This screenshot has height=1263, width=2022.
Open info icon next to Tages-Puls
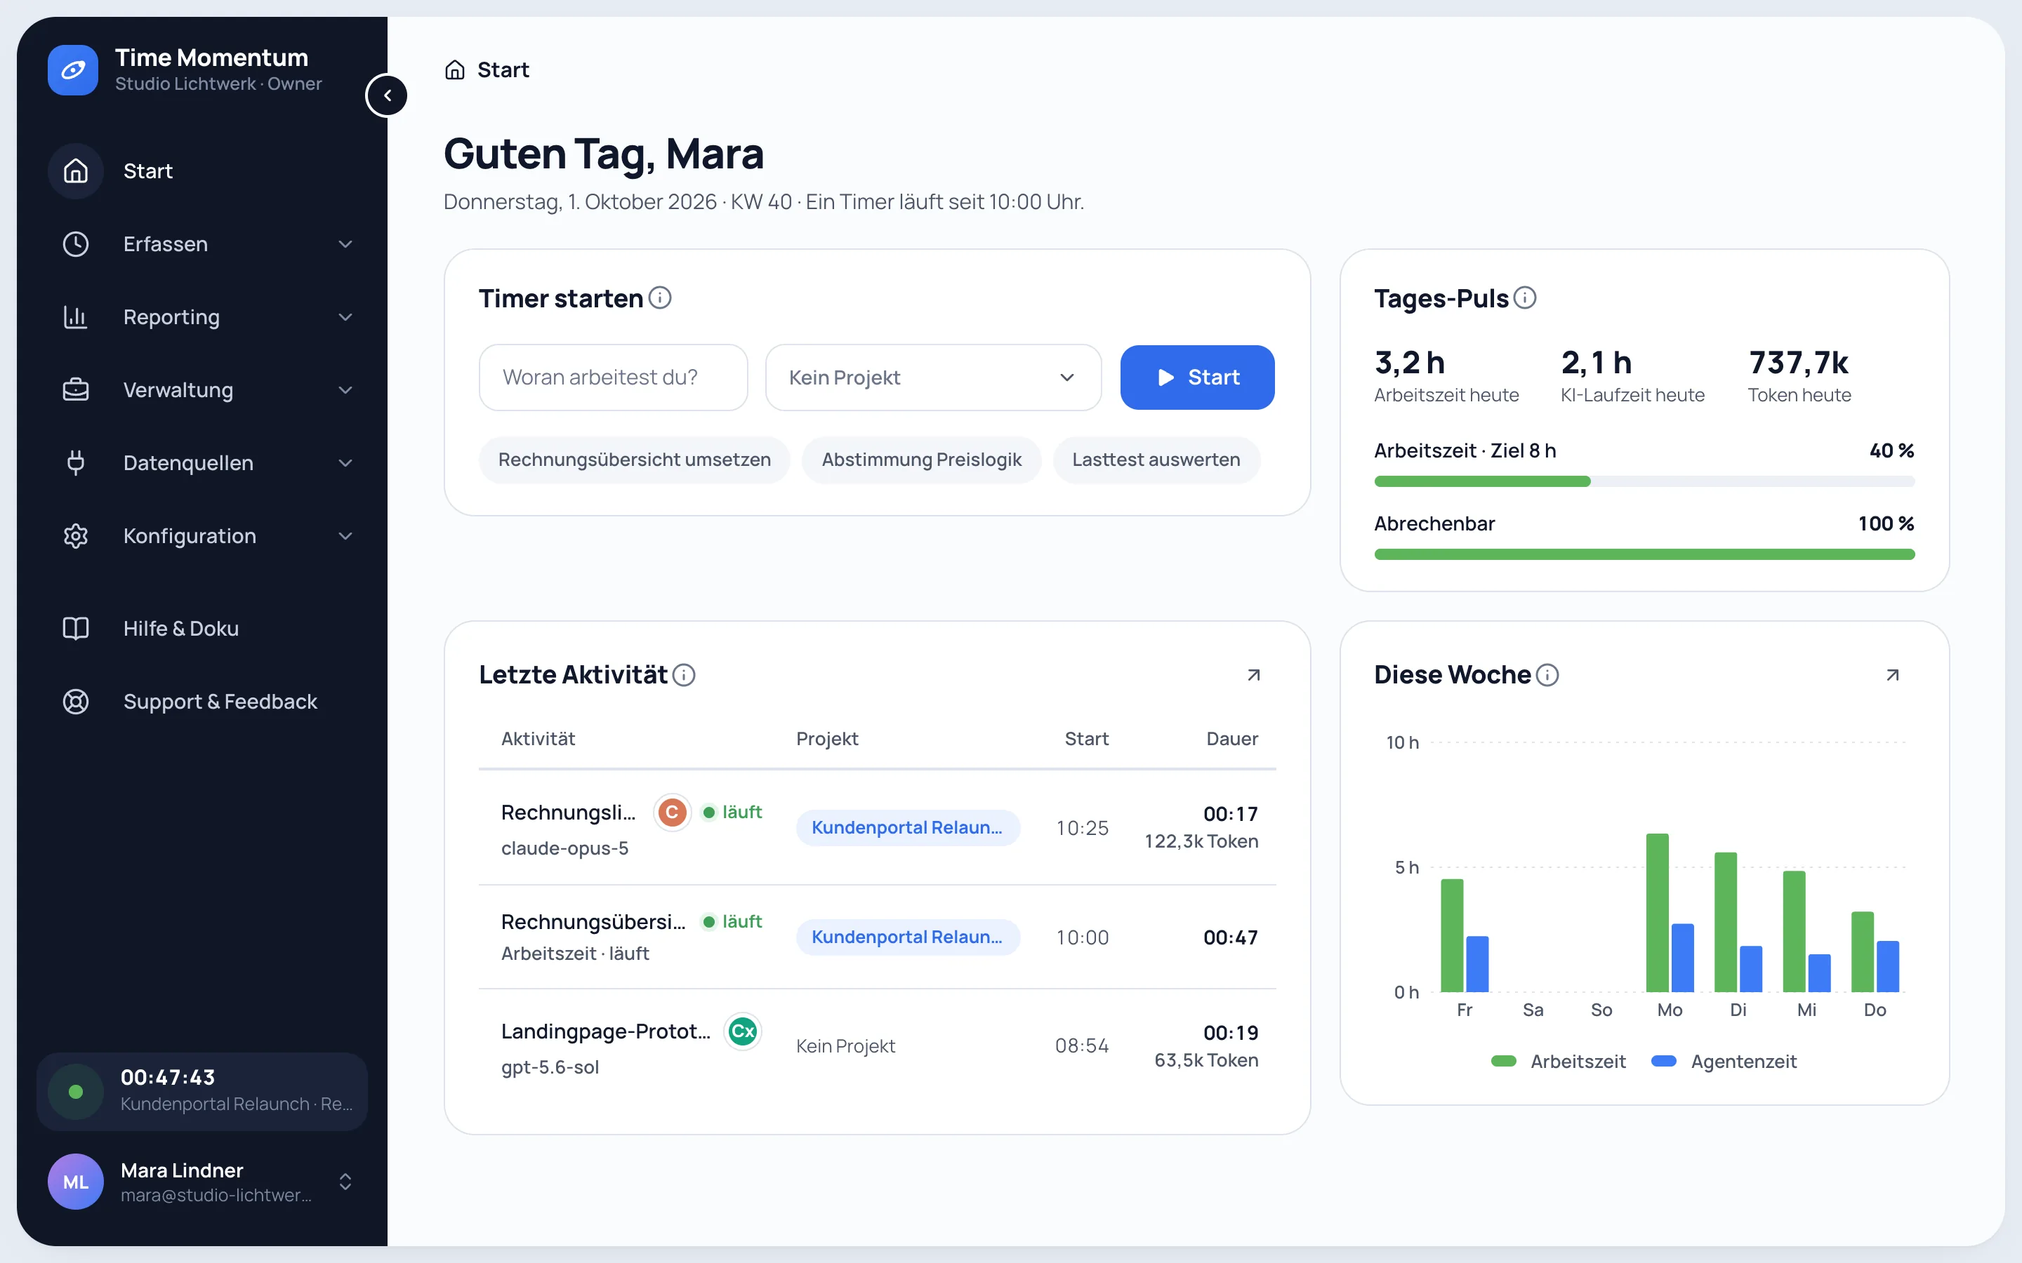point(1525,298)
